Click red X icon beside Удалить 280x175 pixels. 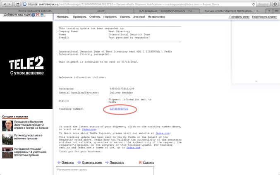pyautogui.click(x=140, y=162)
